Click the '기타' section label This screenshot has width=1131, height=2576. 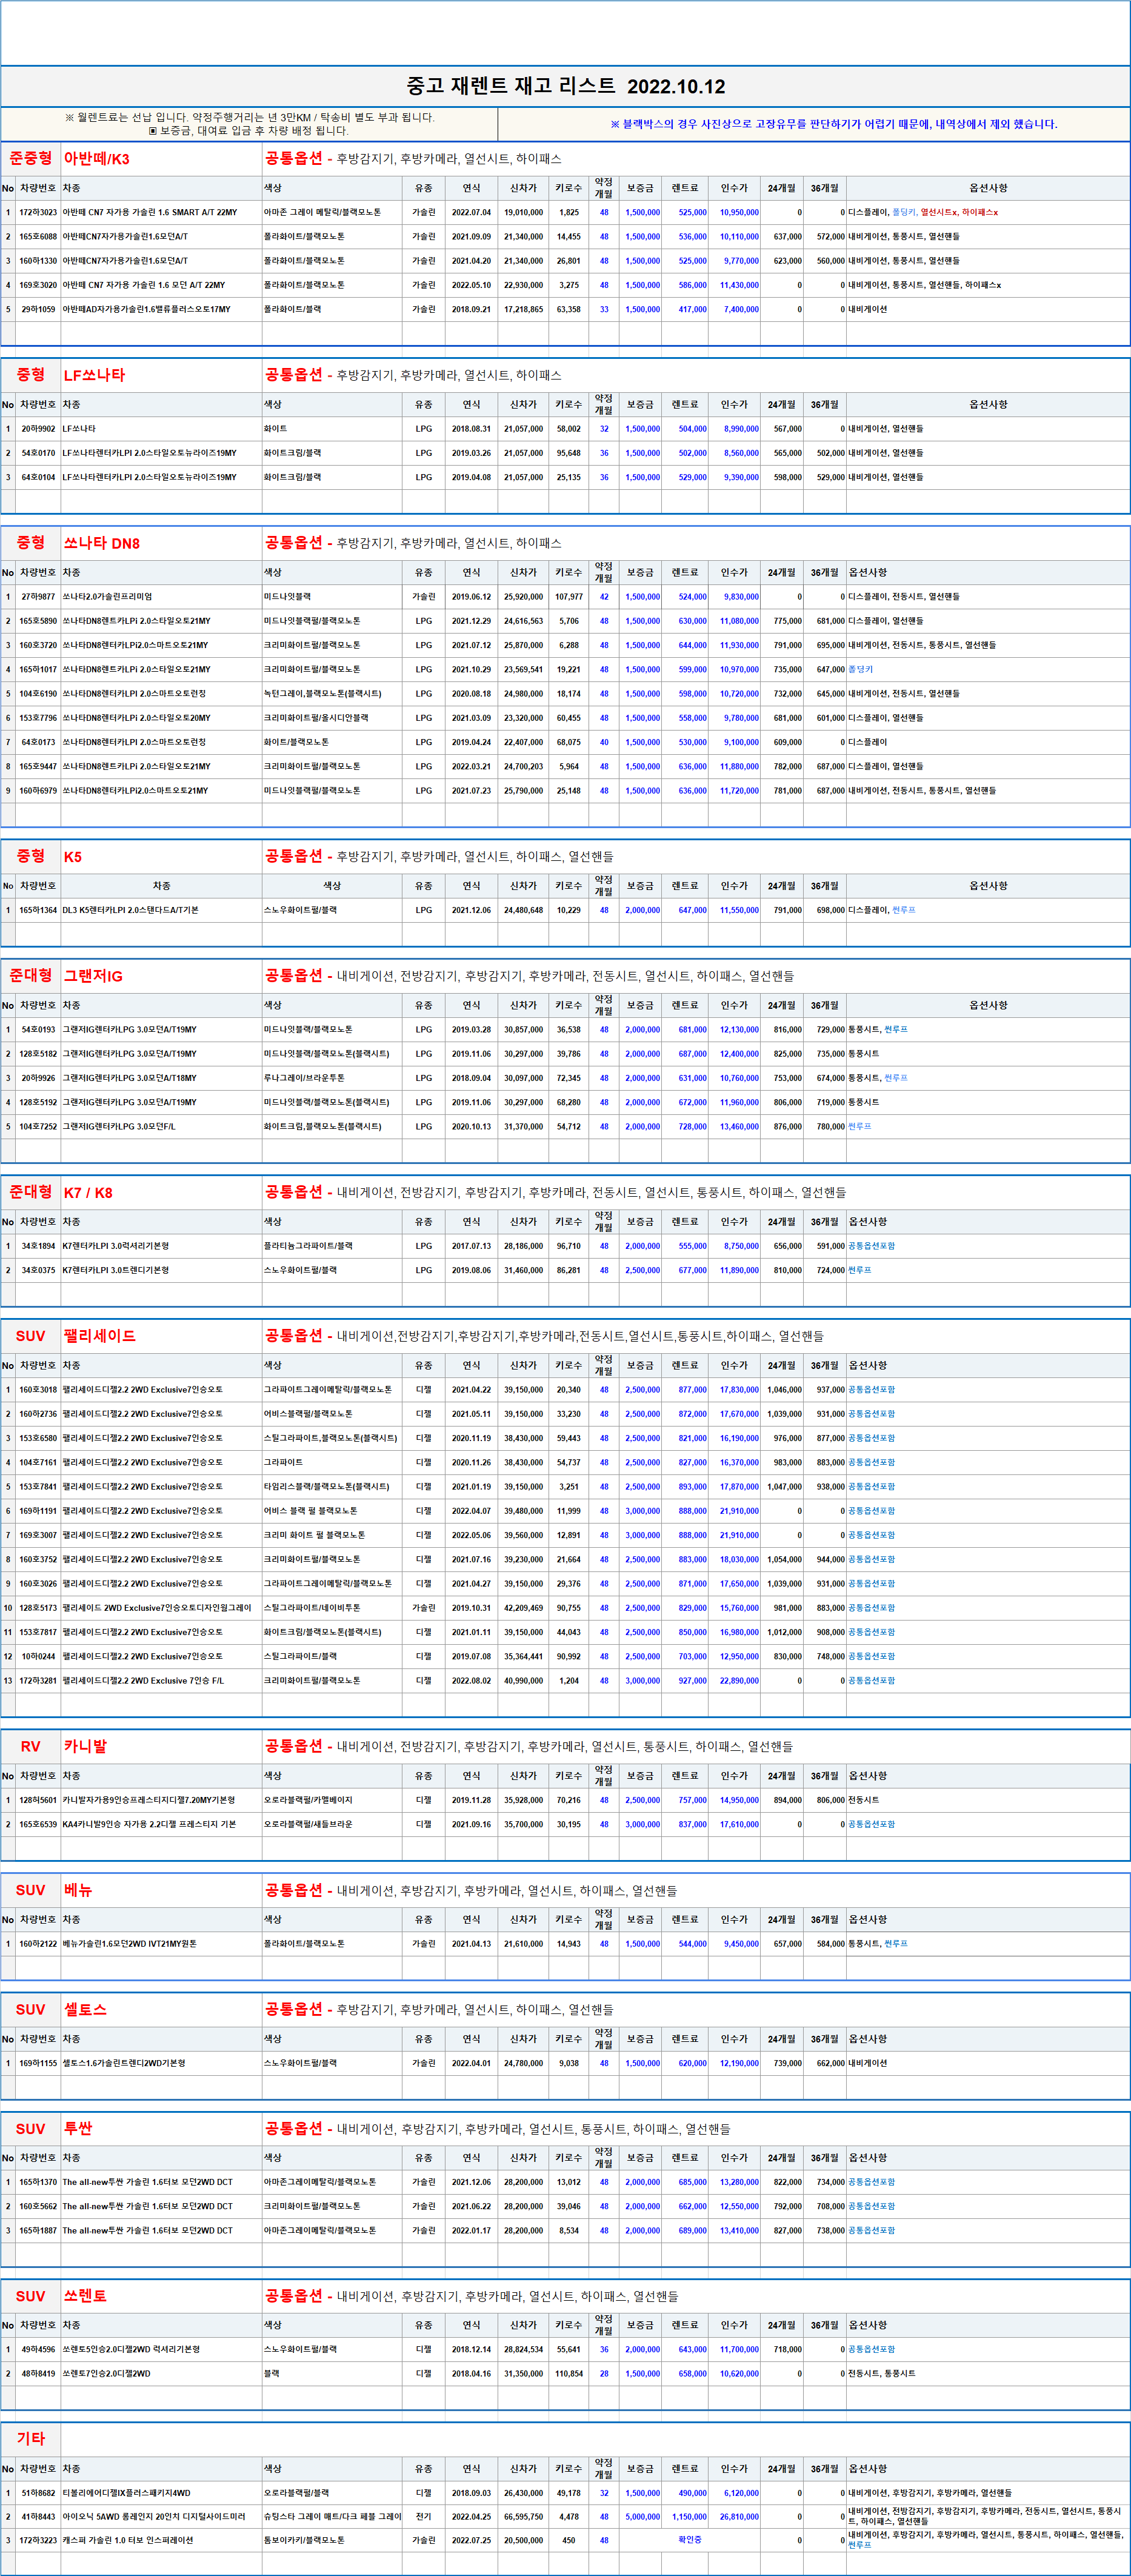(x=31, y=2438)
